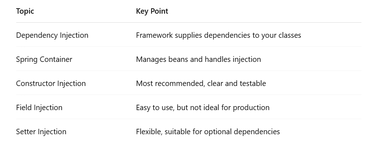Select the Constructor Injection cell

click(x=51, y=83)
